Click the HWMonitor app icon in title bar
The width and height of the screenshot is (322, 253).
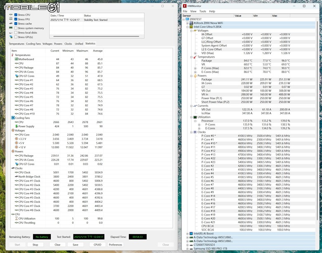[x=185, y=6]
